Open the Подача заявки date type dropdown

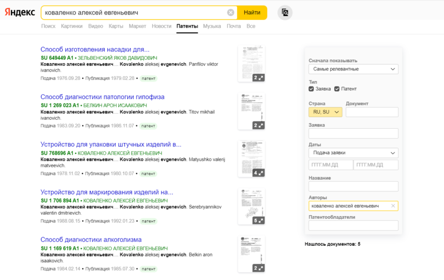pos(353,153)
